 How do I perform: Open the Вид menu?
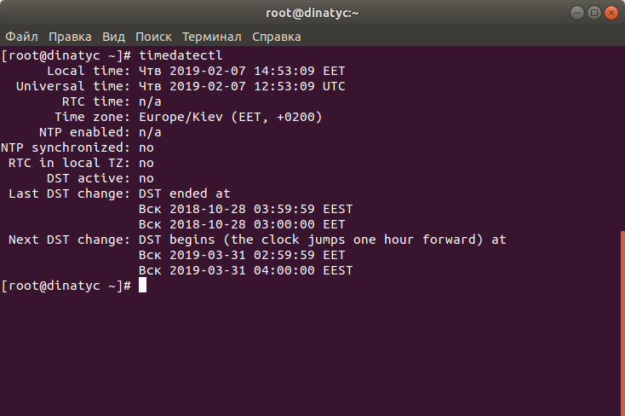pyautogui.click(x=113, y=37)
